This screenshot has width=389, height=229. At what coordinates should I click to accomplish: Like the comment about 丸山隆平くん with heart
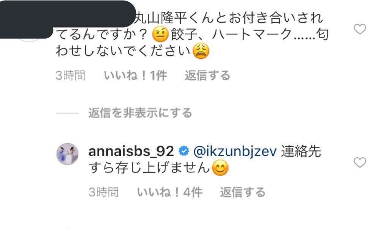tap(360, 29)
